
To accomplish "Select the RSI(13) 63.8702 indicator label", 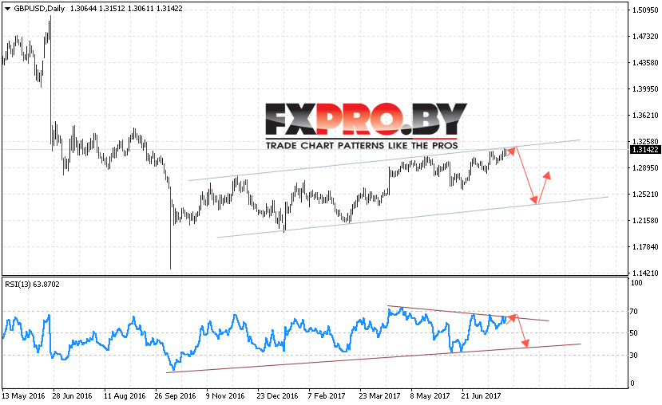I will click(x=32, y=285).
